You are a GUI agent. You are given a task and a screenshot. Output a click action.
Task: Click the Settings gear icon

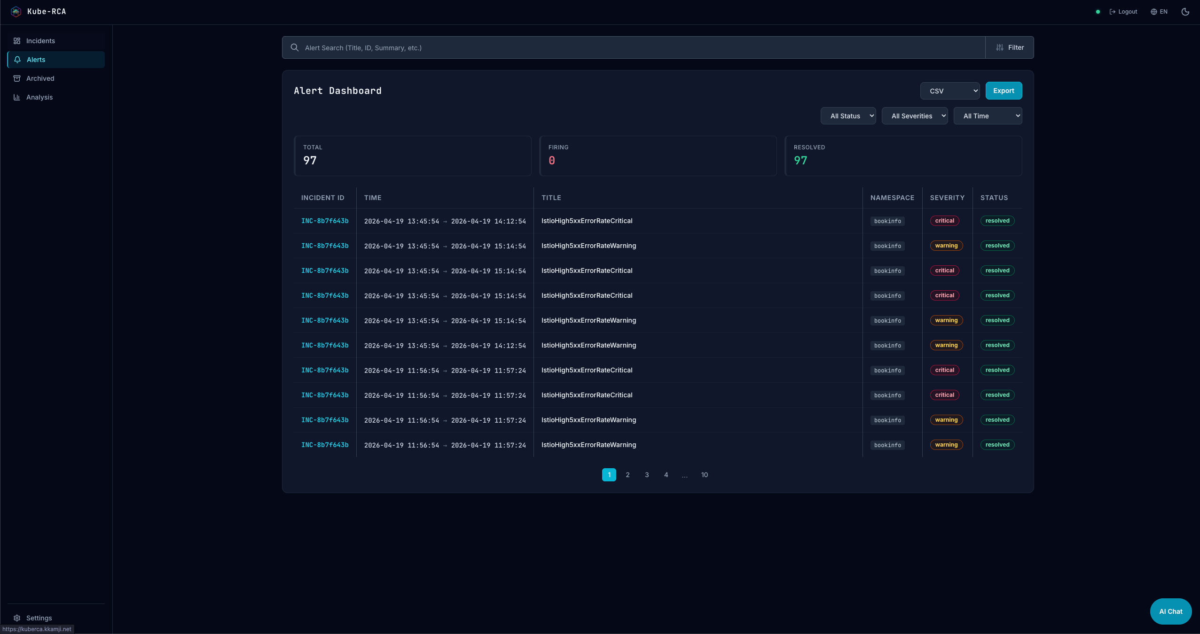tap(17, 618)
